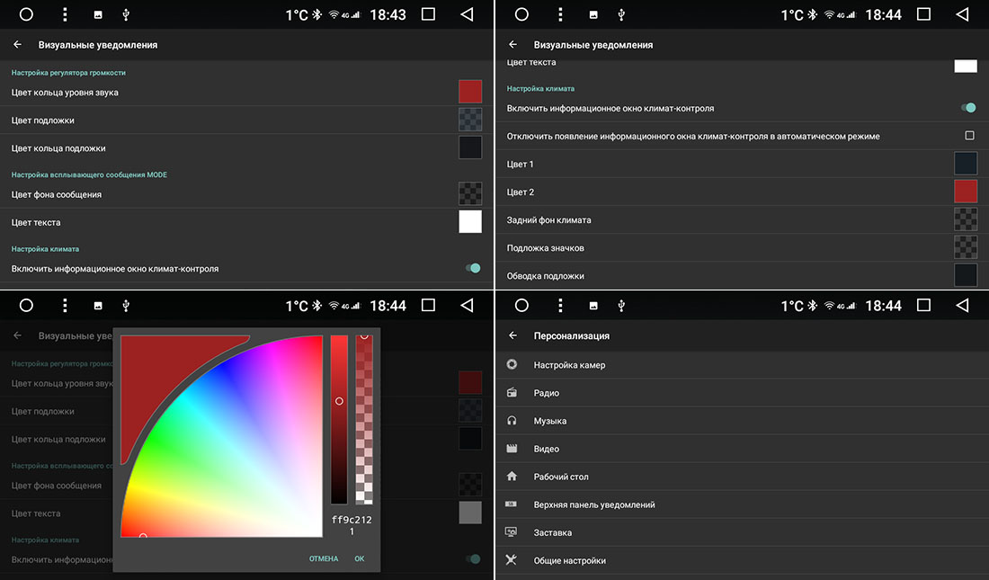Tap the monitor icon beside Заставка
This screenshot has height=580, width=989.
(512, 532)
